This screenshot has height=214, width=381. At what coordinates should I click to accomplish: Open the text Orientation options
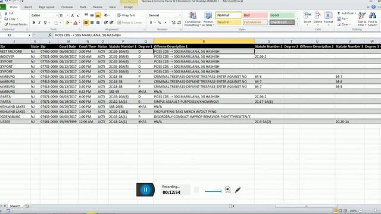[106, 15]
